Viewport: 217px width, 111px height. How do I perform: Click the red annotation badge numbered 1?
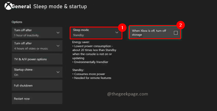tap(122, 28)
